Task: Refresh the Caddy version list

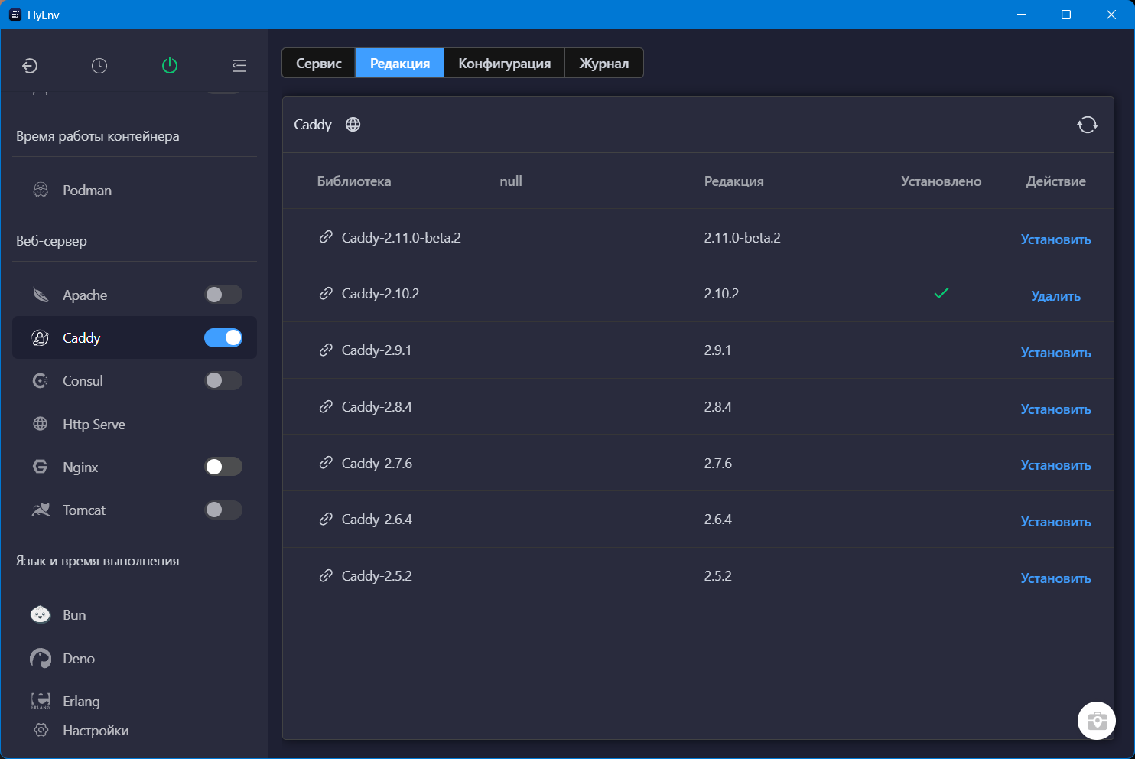Action: tap(1087, 125)
